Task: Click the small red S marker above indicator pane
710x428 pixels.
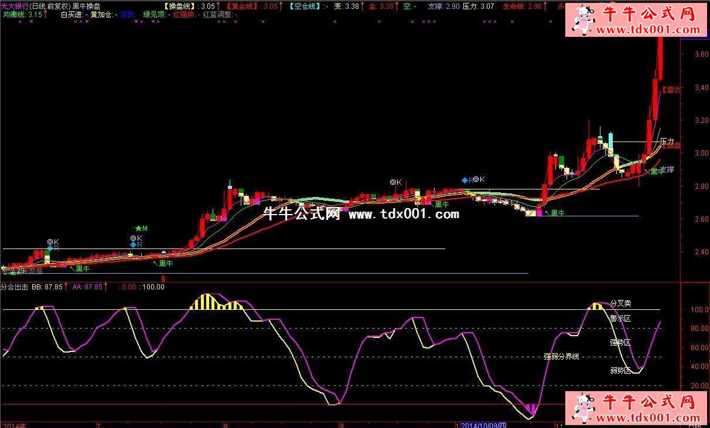Action: coord(163,279)
